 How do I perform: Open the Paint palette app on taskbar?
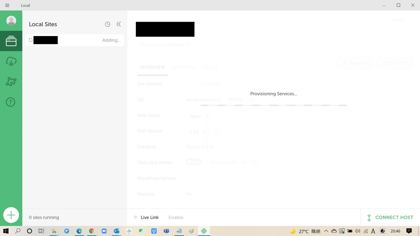tap(191, 231)
